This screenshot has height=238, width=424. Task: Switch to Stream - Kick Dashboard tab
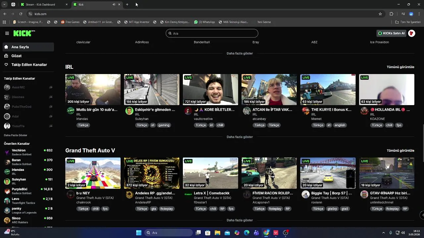click(44, 5)
